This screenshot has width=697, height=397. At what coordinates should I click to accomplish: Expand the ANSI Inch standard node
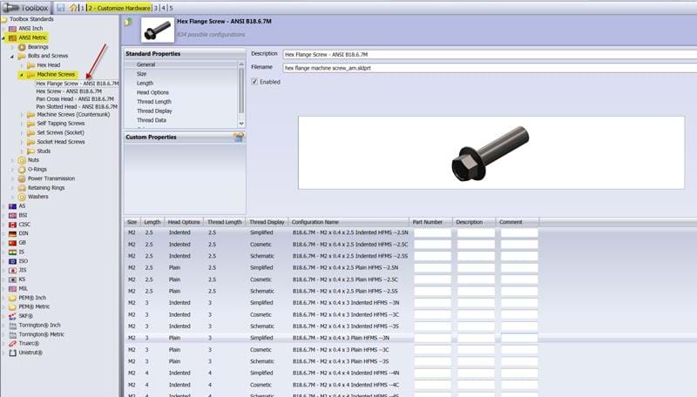(3, 29)
